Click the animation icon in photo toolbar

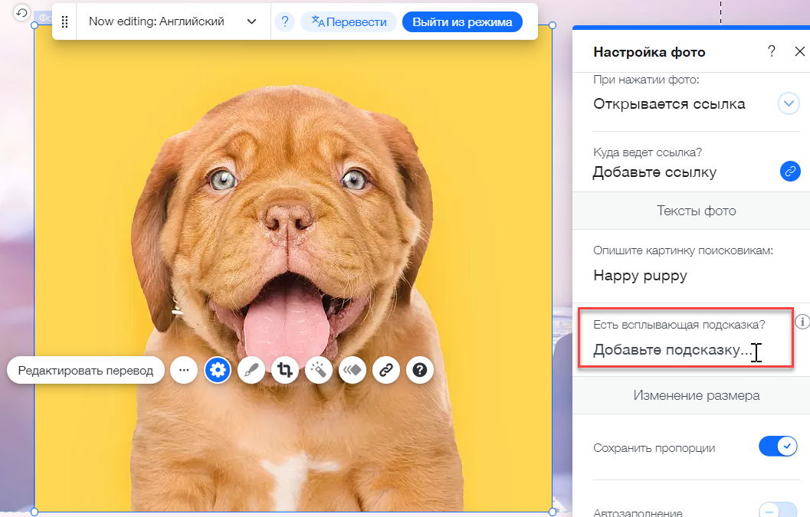pos(352,371)
